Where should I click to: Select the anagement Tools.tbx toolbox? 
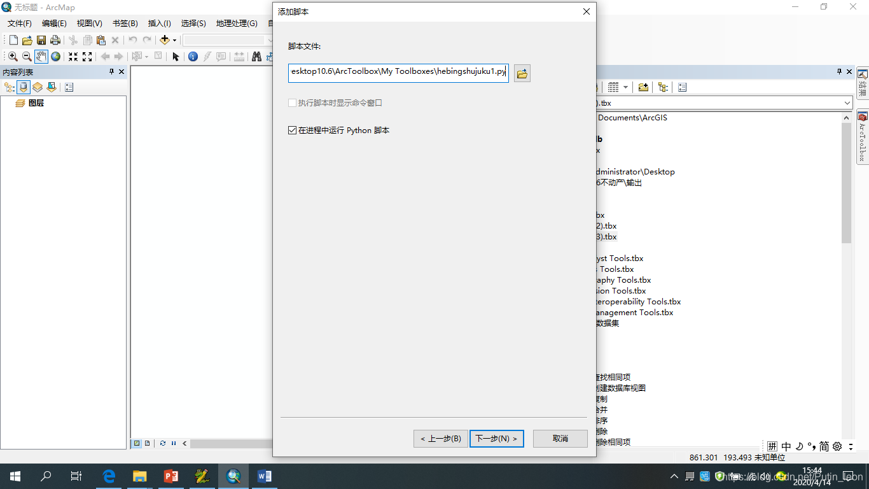pyautogui.click(x=635, y=313)
